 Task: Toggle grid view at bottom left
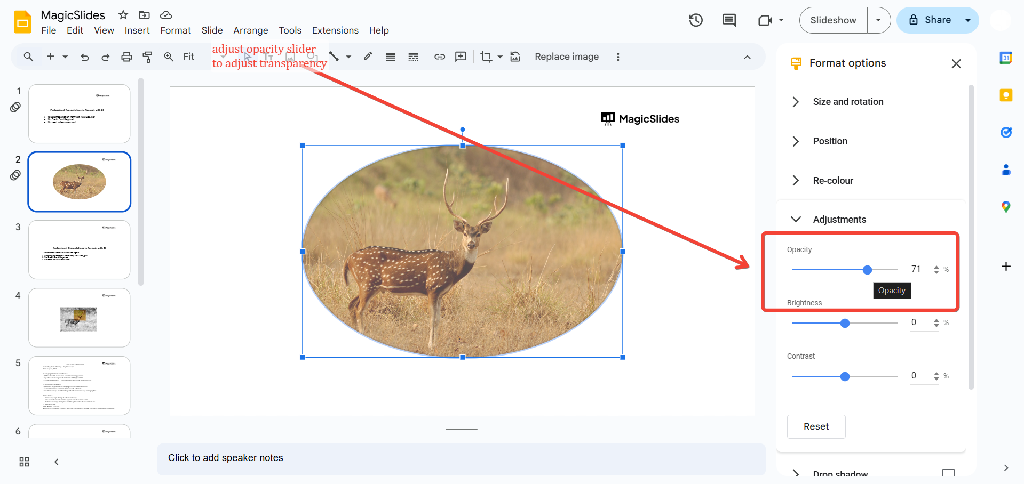(x=24, y=462)
